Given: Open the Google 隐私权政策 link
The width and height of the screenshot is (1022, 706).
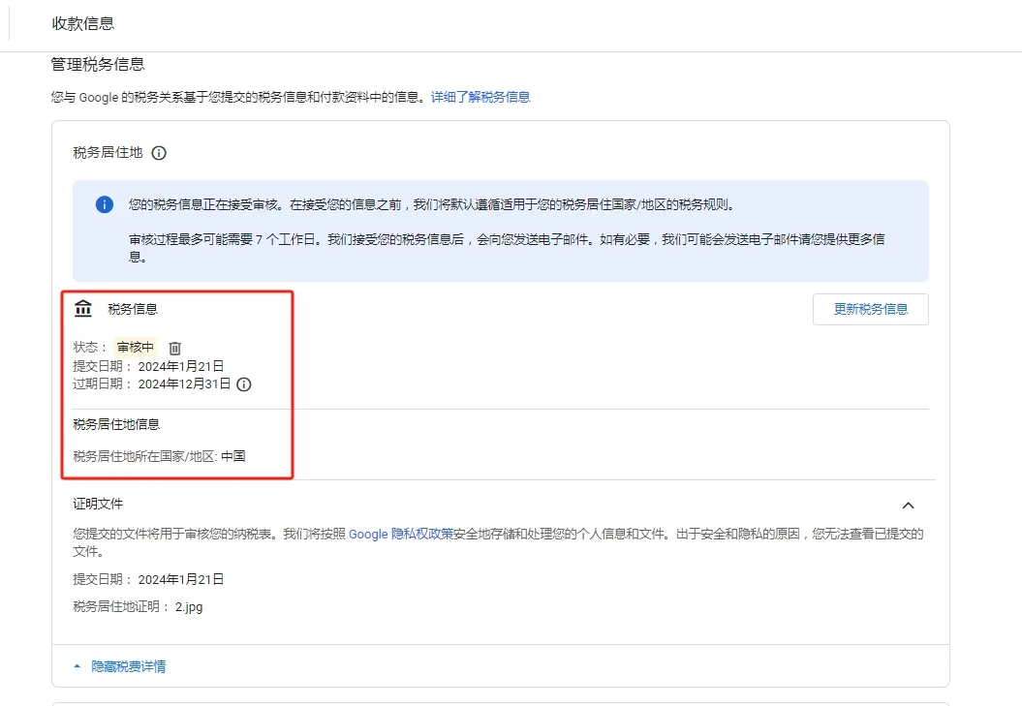Looking at the screenshot, I should click(x=401, y=534).
